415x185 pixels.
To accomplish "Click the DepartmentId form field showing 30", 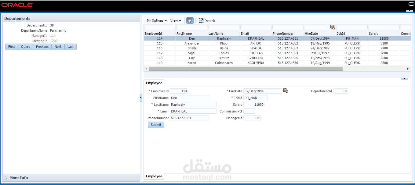I will click(340, 91).
